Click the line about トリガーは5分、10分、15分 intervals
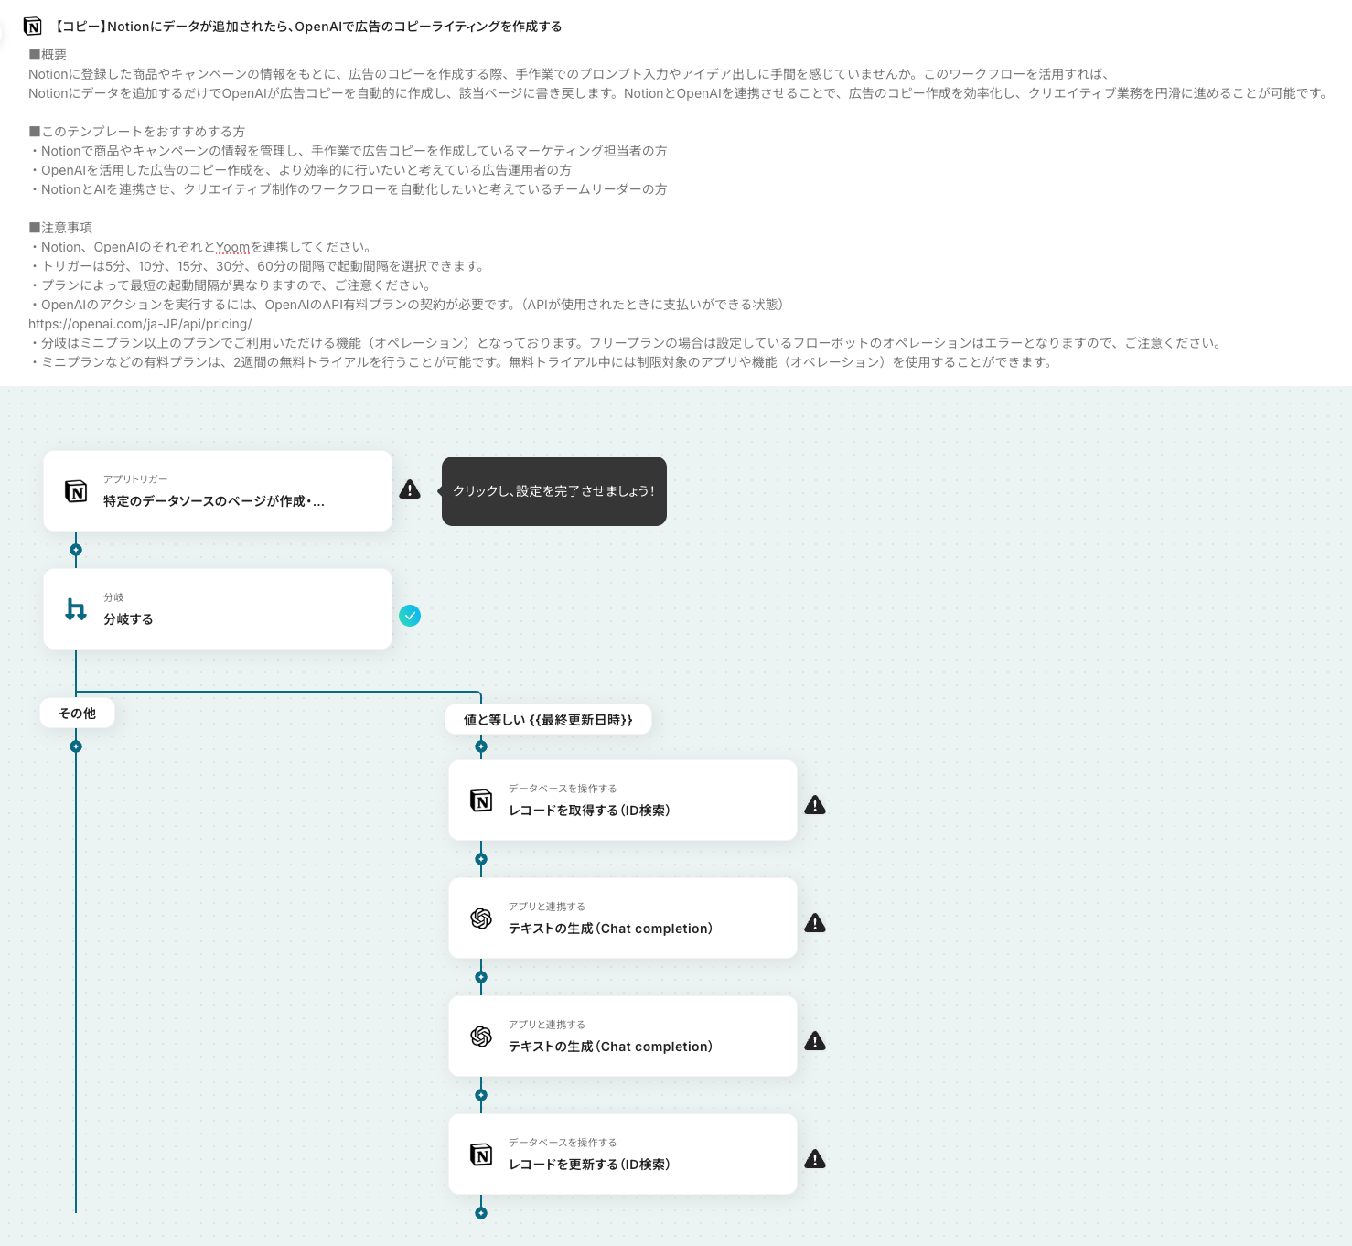Viewport: 1352px width, 1246px height. [x=259, y=266]
